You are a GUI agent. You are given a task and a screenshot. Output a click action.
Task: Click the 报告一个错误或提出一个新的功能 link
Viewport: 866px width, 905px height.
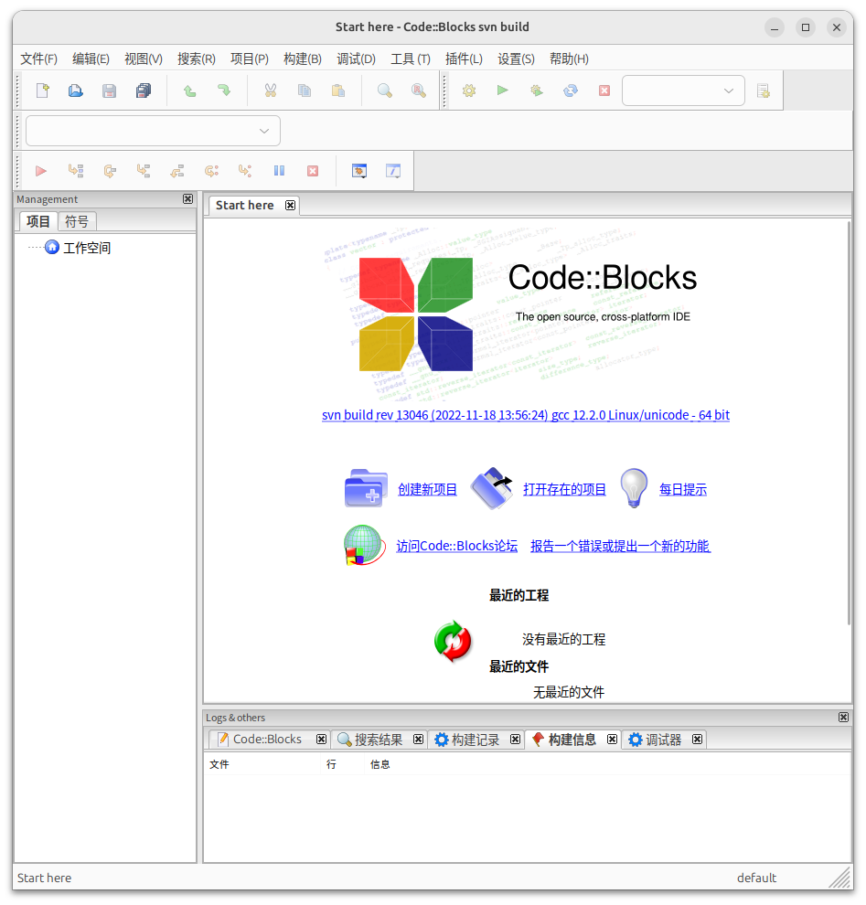click(x=621, y=546)
